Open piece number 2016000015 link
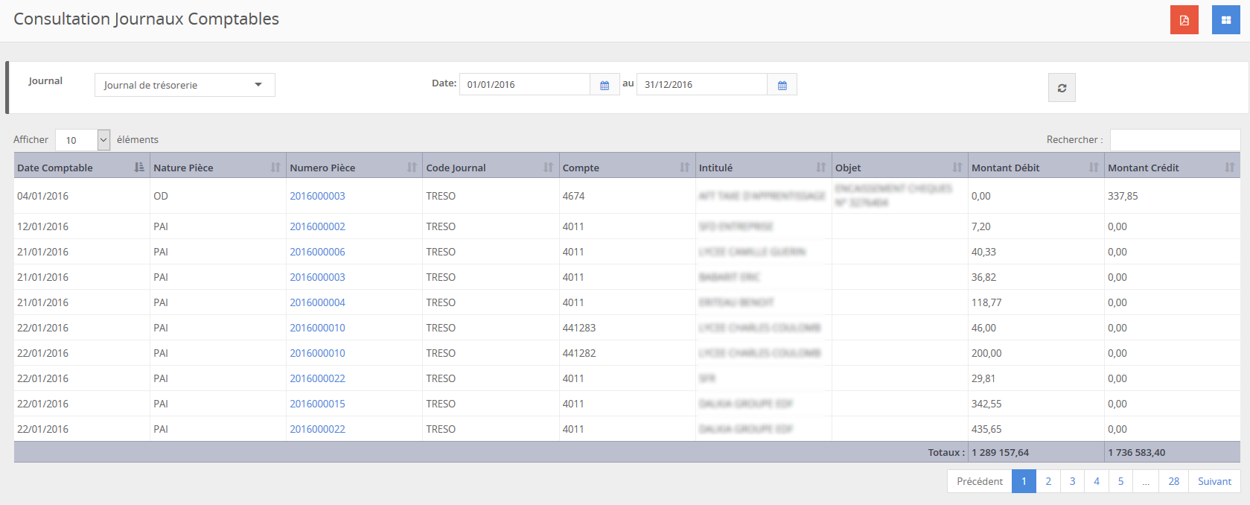The width and height of the screenshot is (1250, 505). [317, 404]
